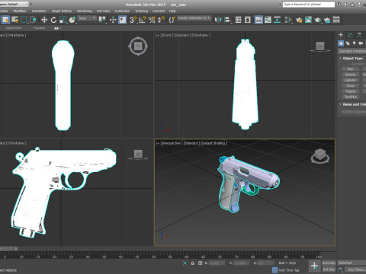Switch to Modify panel tab
Screen dimensions: 366x274
pos(350,35)
